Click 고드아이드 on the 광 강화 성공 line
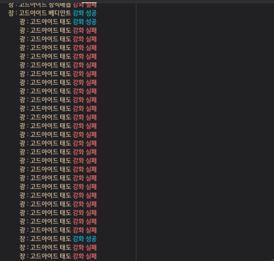Screen dimensions: 274x261 [44, 22]
